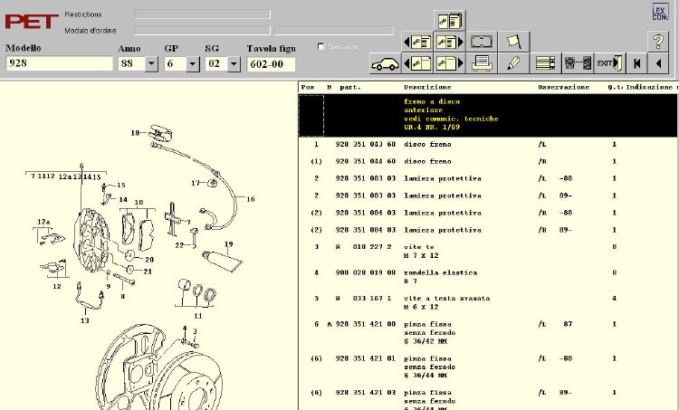Screen dimensions: 679x410
Task: Click callout 10 above the brake pads
Action: coord(139,202)
